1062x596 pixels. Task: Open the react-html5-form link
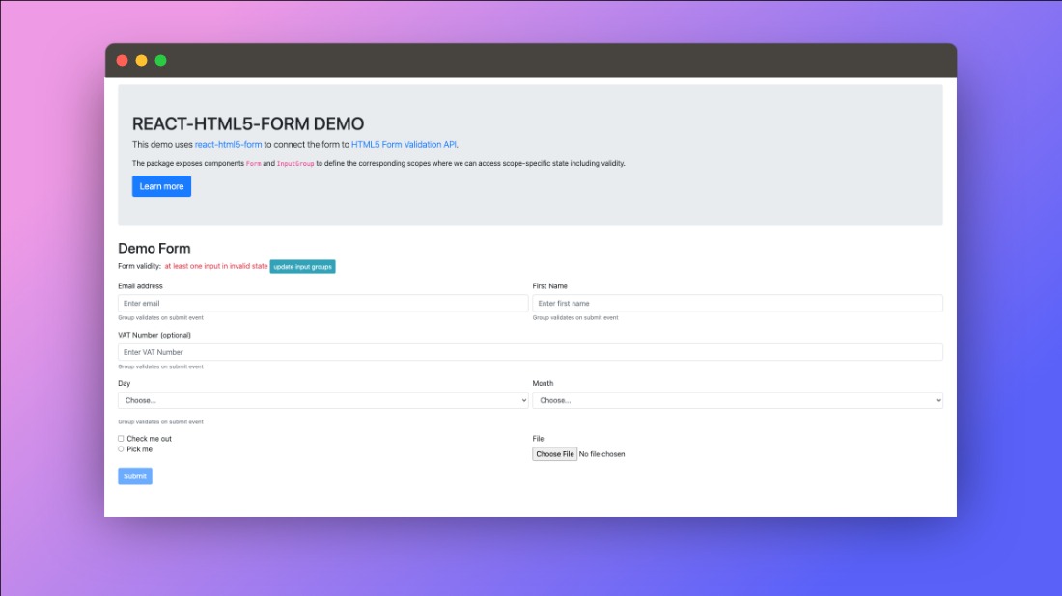[227, 143]
